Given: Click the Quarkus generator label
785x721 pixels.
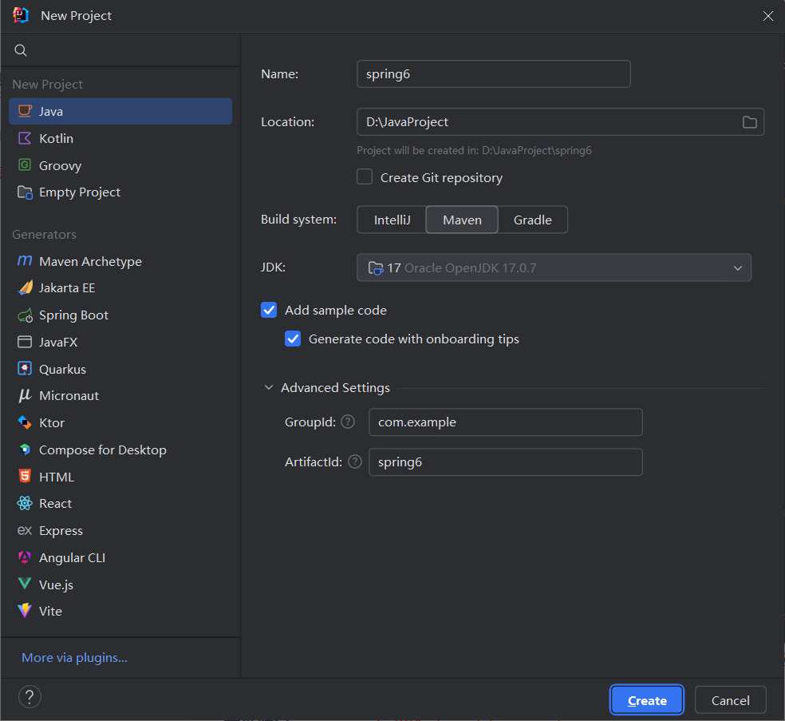Looking at the screenshot, I should pyautogui.click(x=62, y=369).
